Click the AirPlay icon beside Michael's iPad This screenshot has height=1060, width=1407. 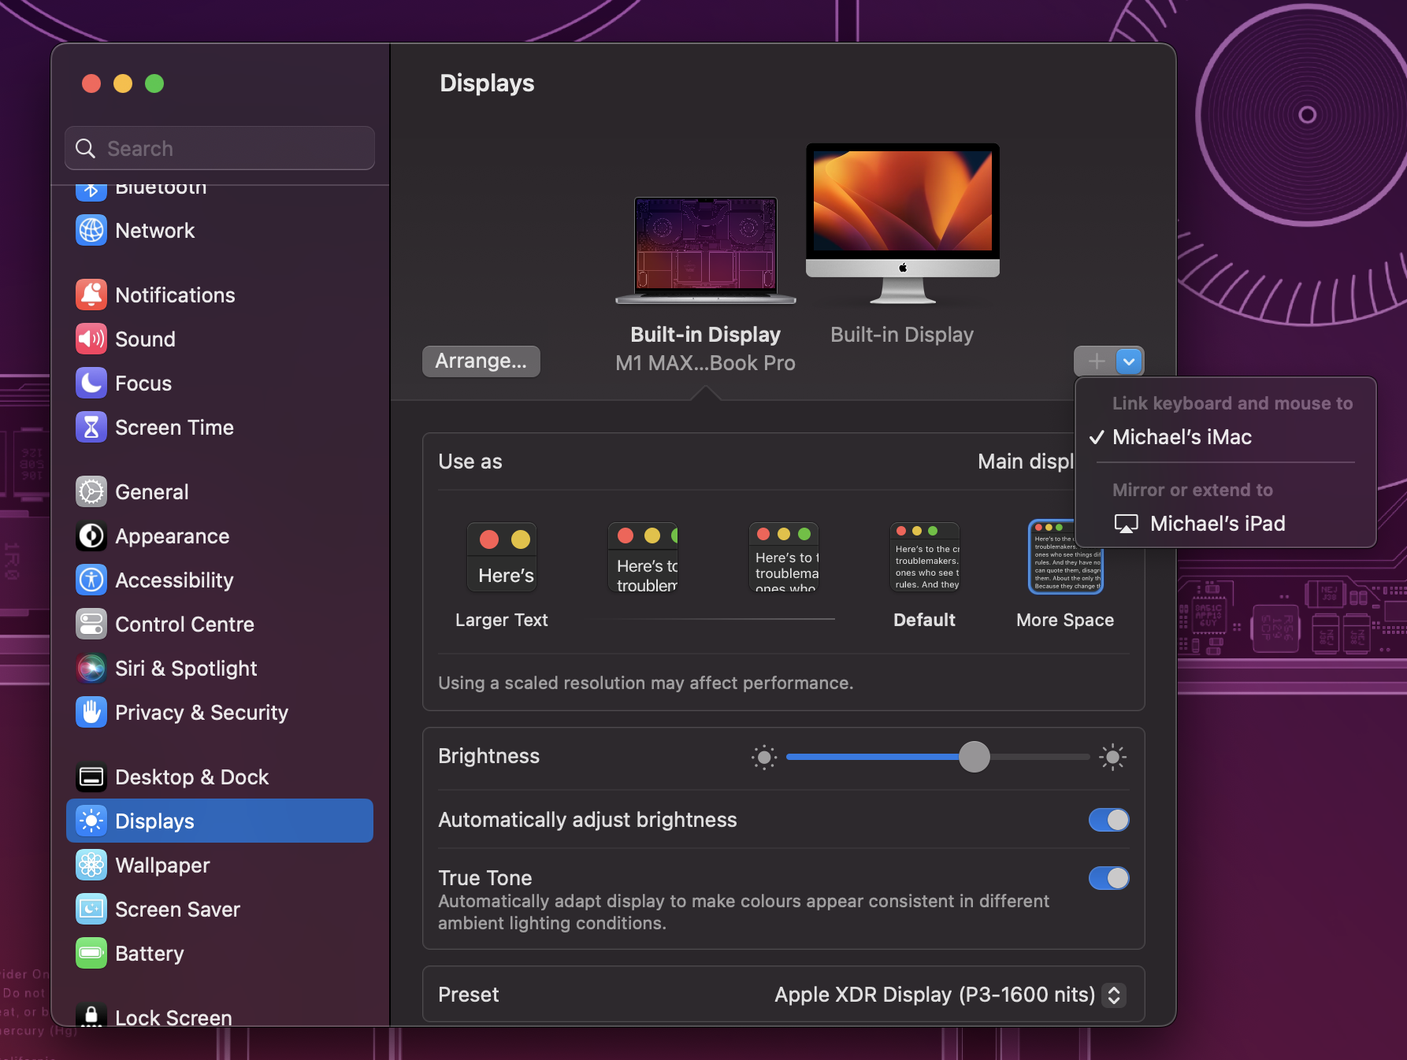(x=1126, y=524)
